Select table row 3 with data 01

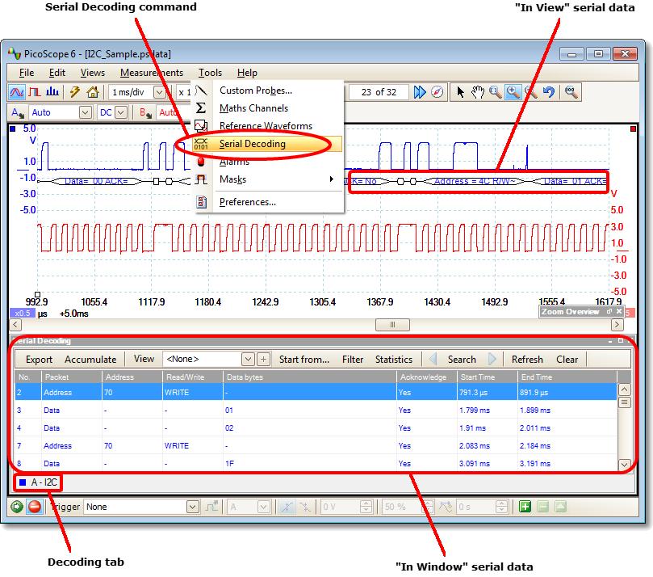coord(316,411)
